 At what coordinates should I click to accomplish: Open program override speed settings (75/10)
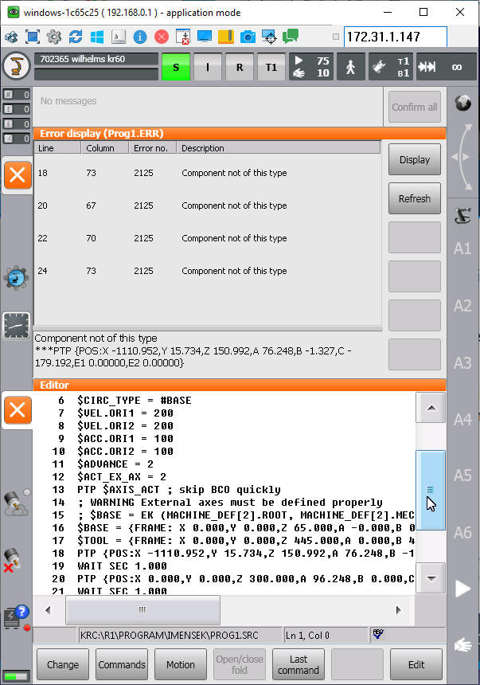coord(310,68)
